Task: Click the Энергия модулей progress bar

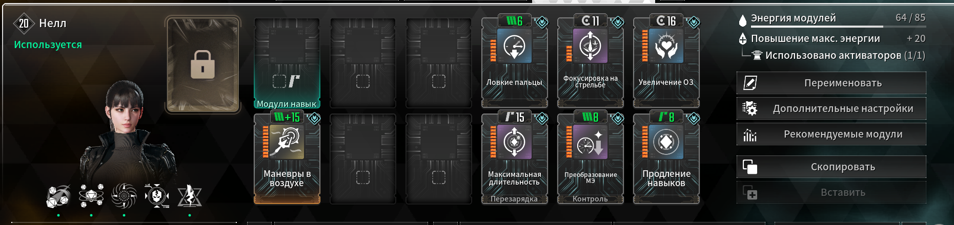Action: [x=838, y=26]
